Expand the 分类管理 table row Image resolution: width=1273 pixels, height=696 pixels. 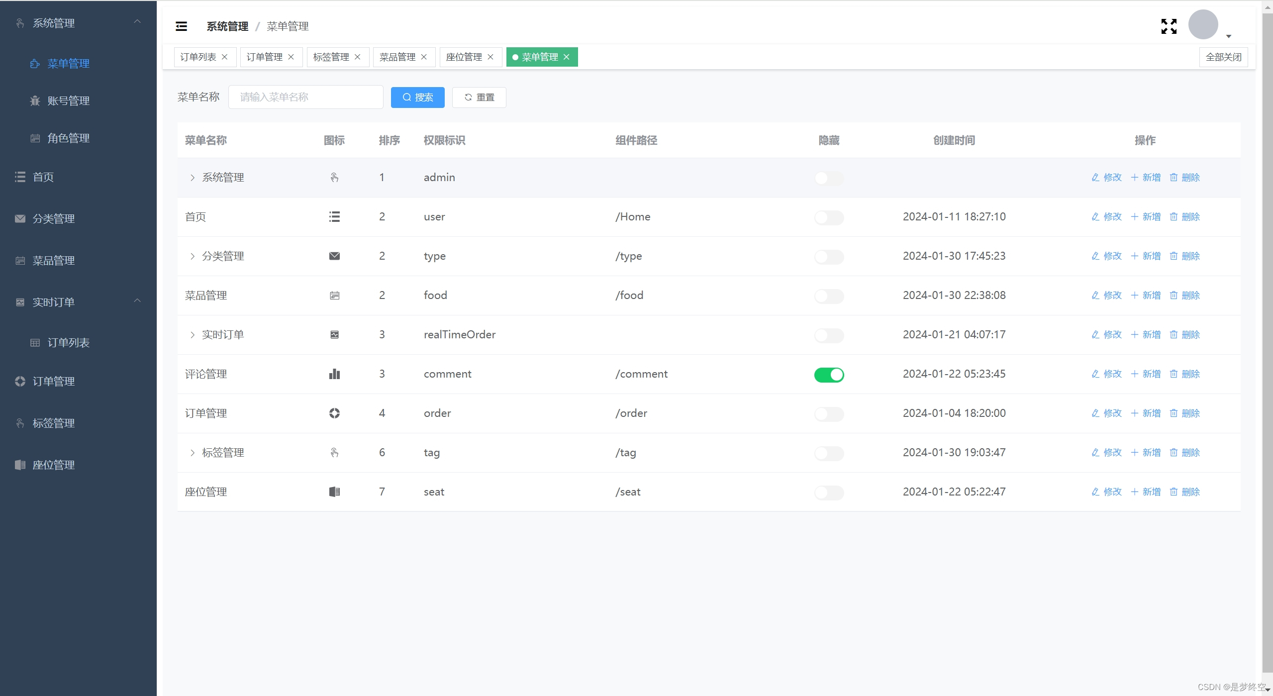coord(193,256)
